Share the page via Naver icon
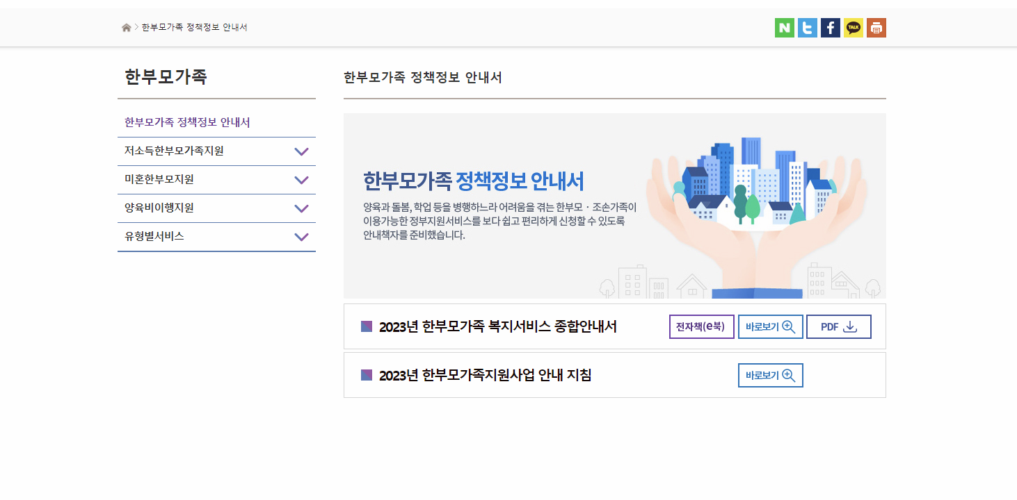The image size is (1017, 500). pos(783,27)
